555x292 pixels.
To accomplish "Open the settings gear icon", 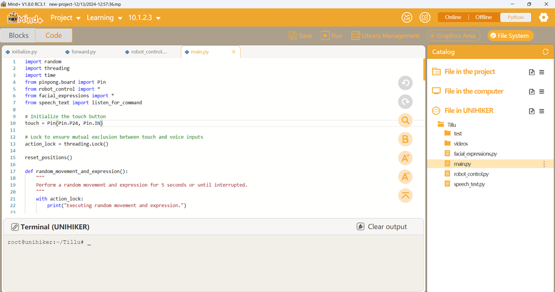I will pyautogui.click(x=544, y=17).
